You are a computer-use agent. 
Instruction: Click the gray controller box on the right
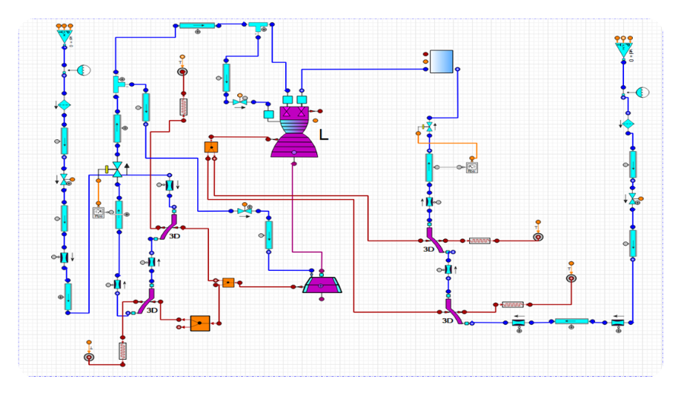click(x=472, y=167)
